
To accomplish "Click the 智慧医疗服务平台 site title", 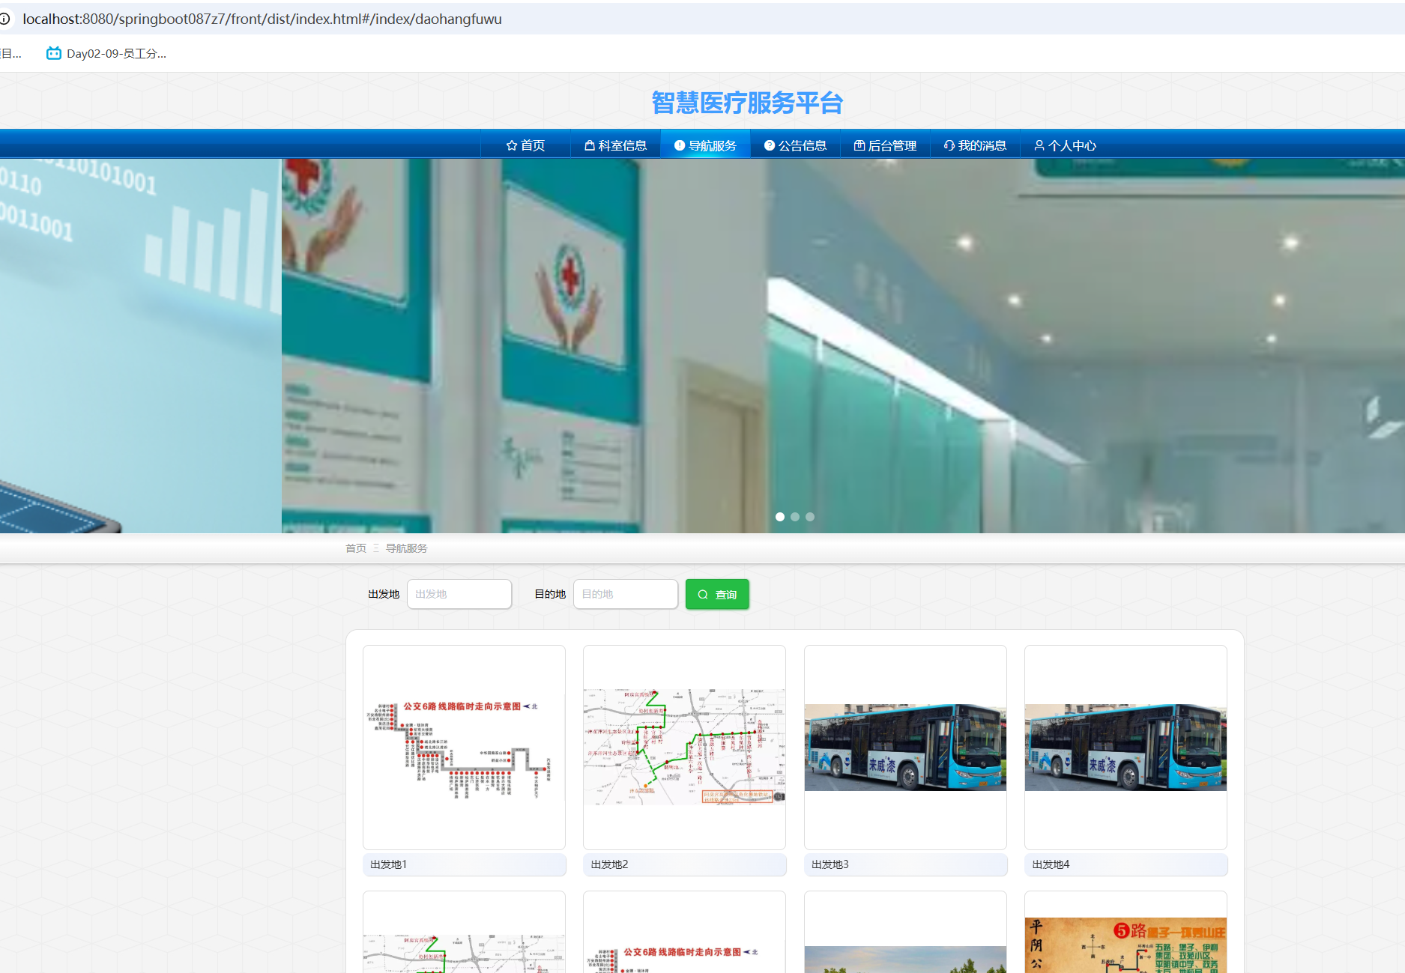I will click(747, 103).
